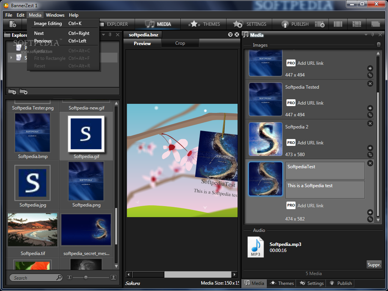388x291 pixels.
Task: Open the Windows menu
Action: 55,15
